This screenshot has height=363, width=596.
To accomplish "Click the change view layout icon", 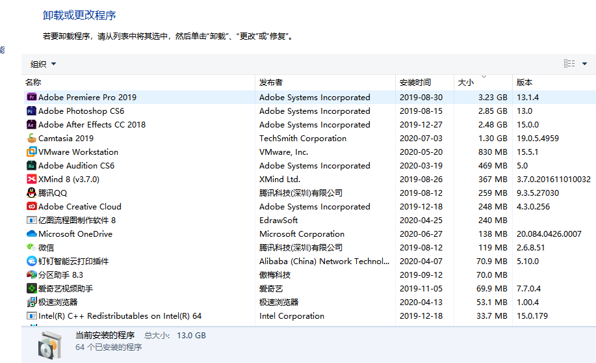I will [x=569, y=64].
